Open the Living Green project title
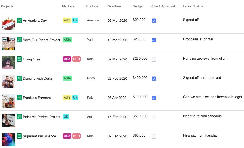The width and height of the screenshot is (244, 148). point(33,59)
